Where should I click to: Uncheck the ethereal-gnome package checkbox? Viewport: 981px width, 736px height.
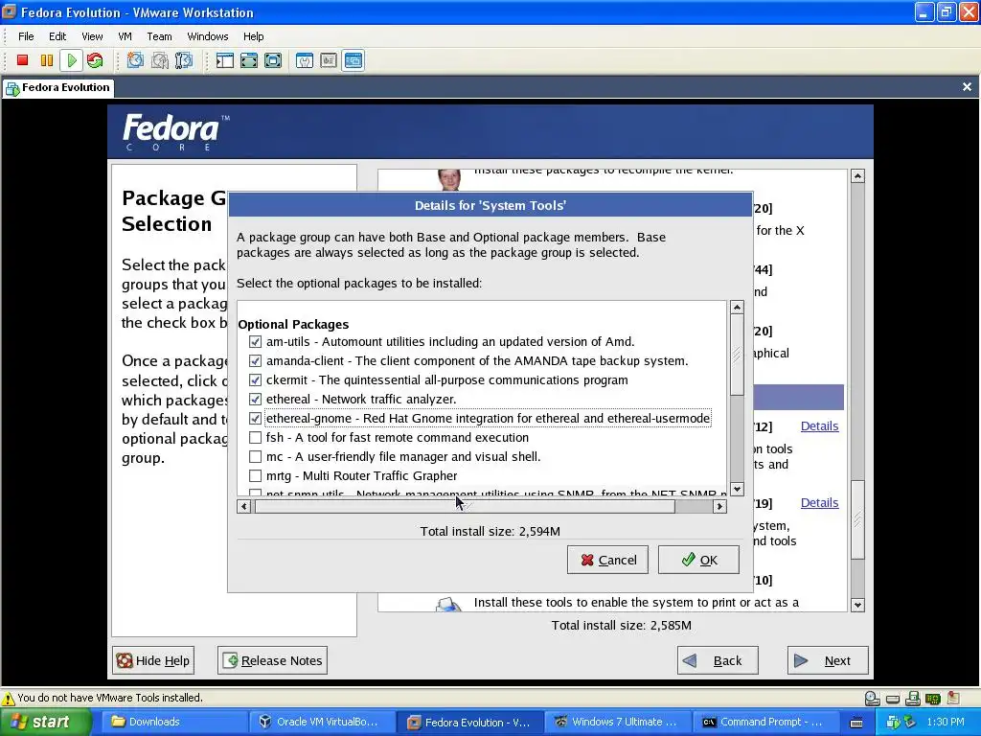click(x=255, y=418)
